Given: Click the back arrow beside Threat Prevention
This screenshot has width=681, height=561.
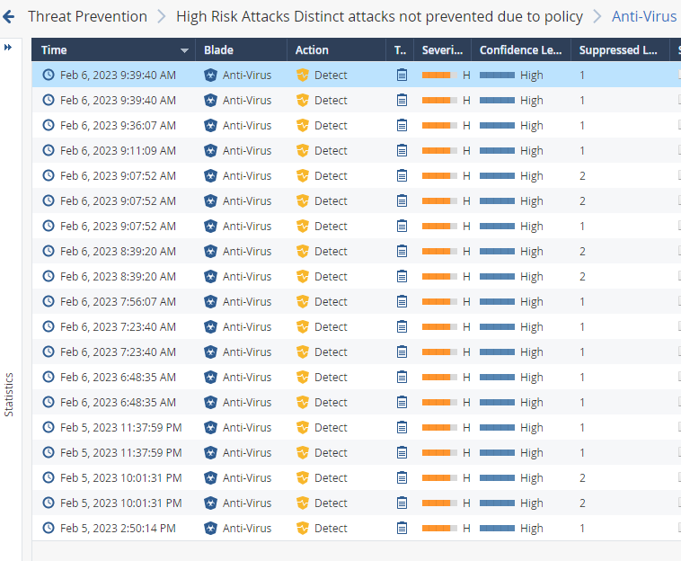Looking at the screenshot, I should pyautogui.click(x=9, y=16).
